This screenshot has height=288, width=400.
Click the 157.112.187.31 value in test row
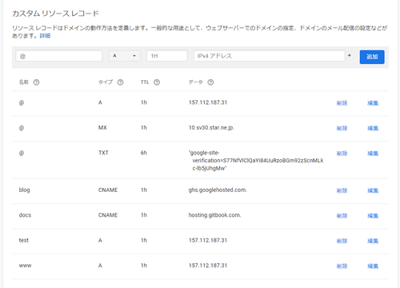[x=208, y=240]
